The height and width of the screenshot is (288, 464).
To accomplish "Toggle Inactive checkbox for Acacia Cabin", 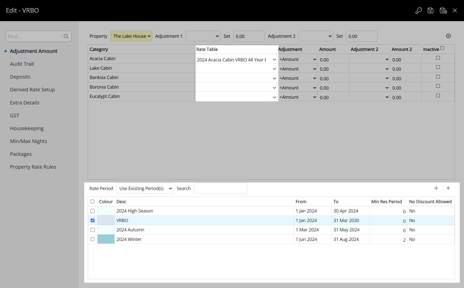I will [438, 58].
